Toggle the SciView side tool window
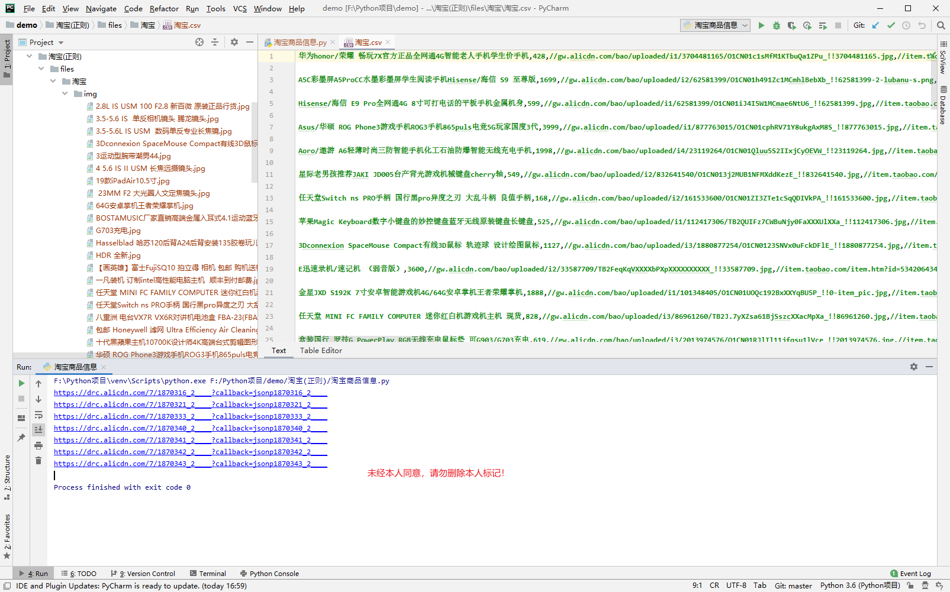The width and height of the screenshot is (950, 592). [943, 57]
